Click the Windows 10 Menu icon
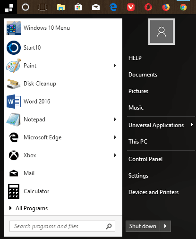Viewport: 196px width, 239px height. [14, 28]
